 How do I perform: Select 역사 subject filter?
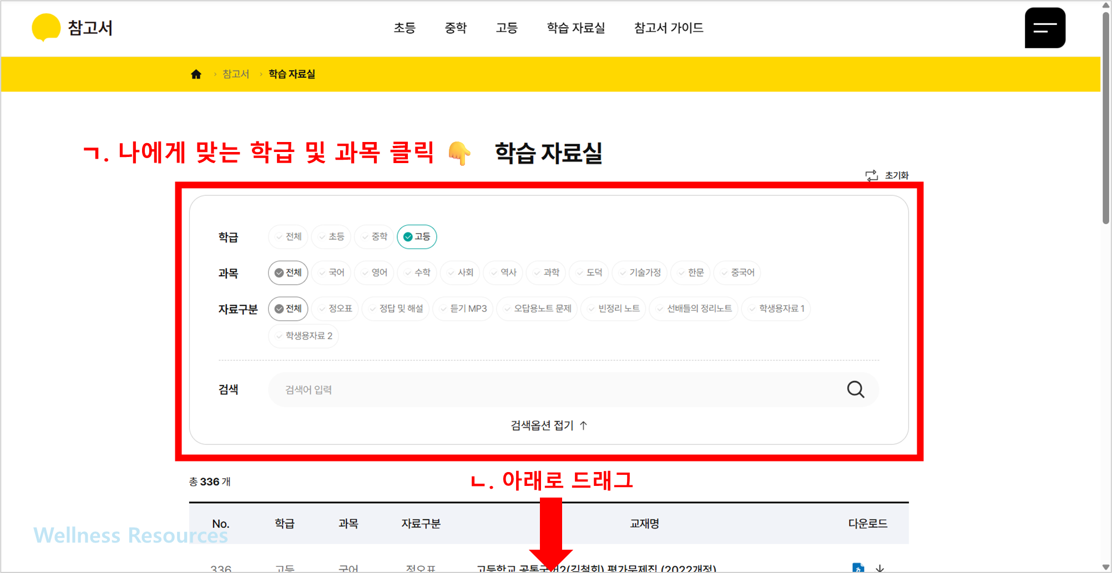pos(503,273)
